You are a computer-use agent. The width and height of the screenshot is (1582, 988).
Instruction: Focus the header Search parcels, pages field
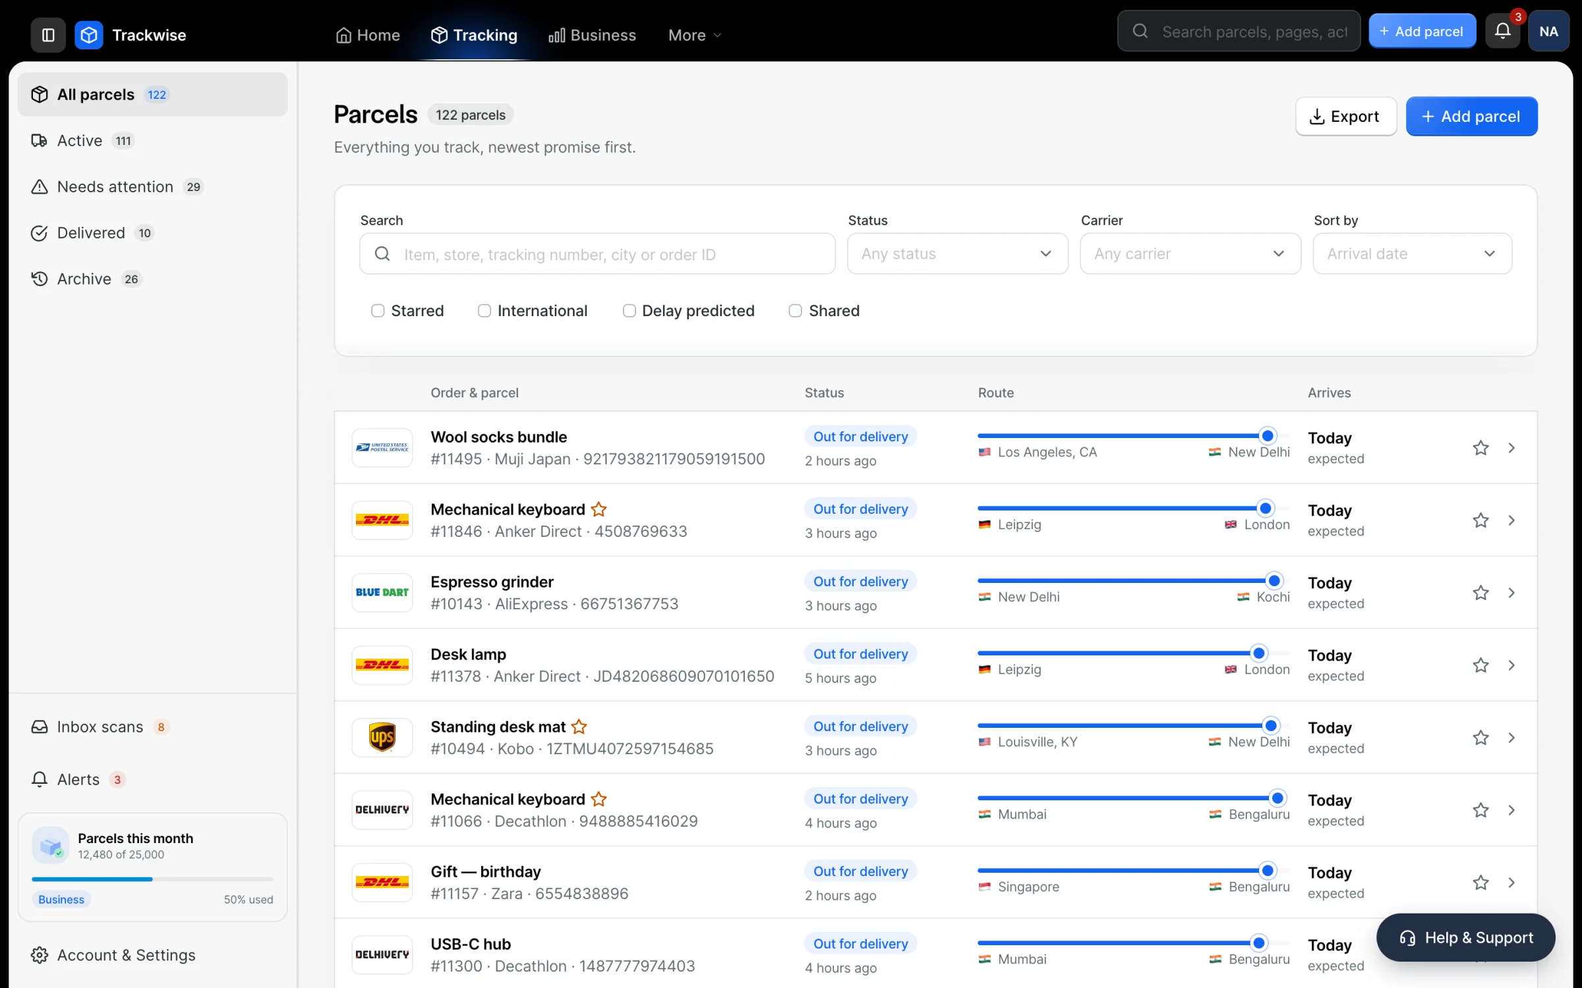coord(1239,31)
